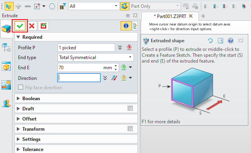Open the image import sidebar icon

coord(6,85)
